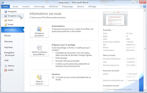Click the scrollbar up arrow
Viewport: 147px width, 93px height.
[145, 10]
